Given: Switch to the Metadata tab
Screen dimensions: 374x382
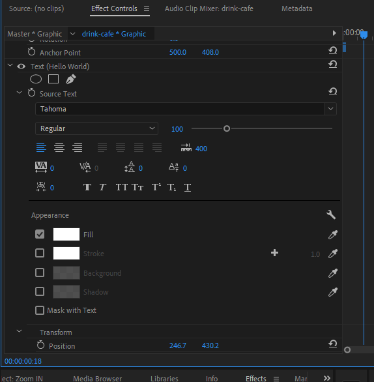Looking at the screenshot, I should pyautogui.click(x=297, y=8).
